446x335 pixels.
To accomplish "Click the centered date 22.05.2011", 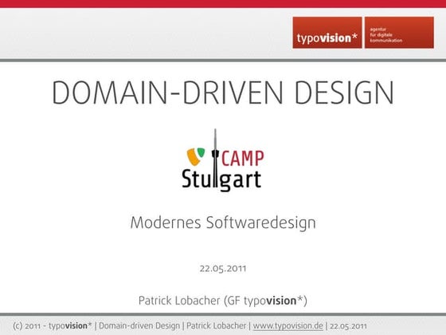I will [223, 269].
